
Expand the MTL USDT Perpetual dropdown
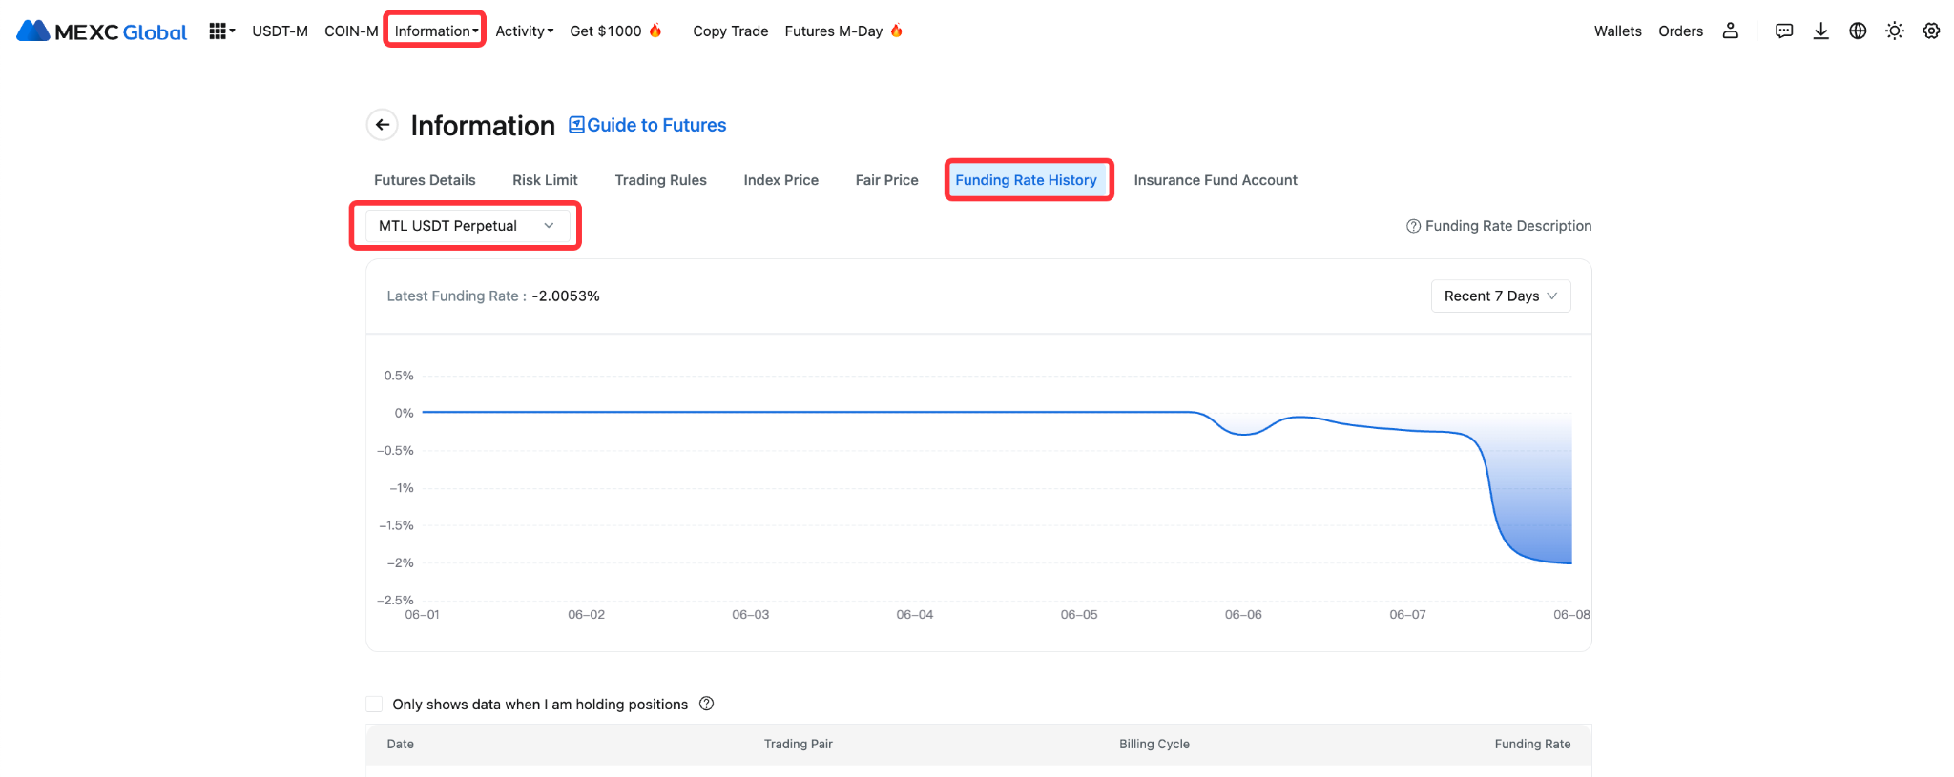[x=467, y=226]
